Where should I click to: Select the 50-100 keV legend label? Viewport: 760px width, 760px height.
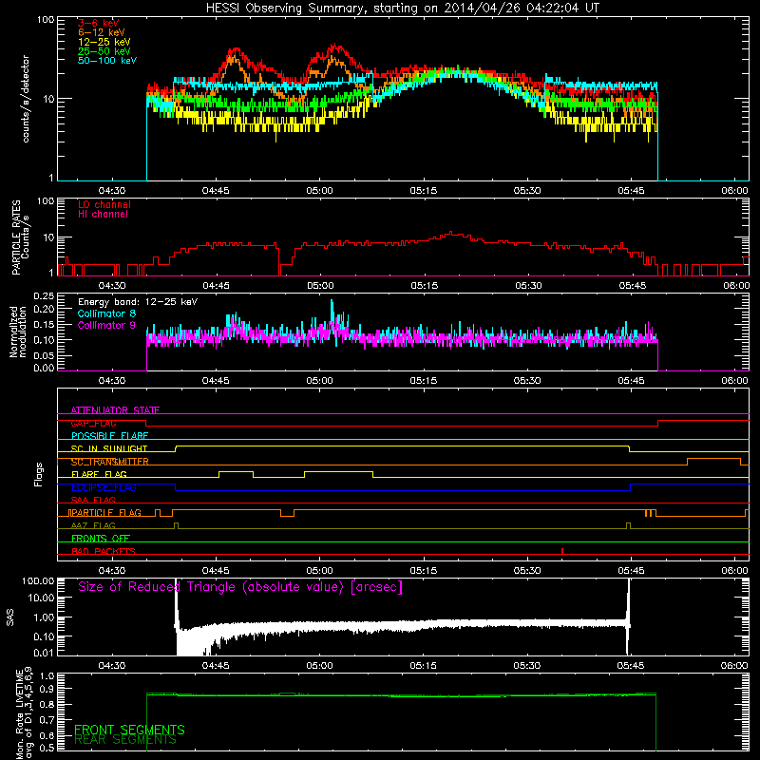107,61
